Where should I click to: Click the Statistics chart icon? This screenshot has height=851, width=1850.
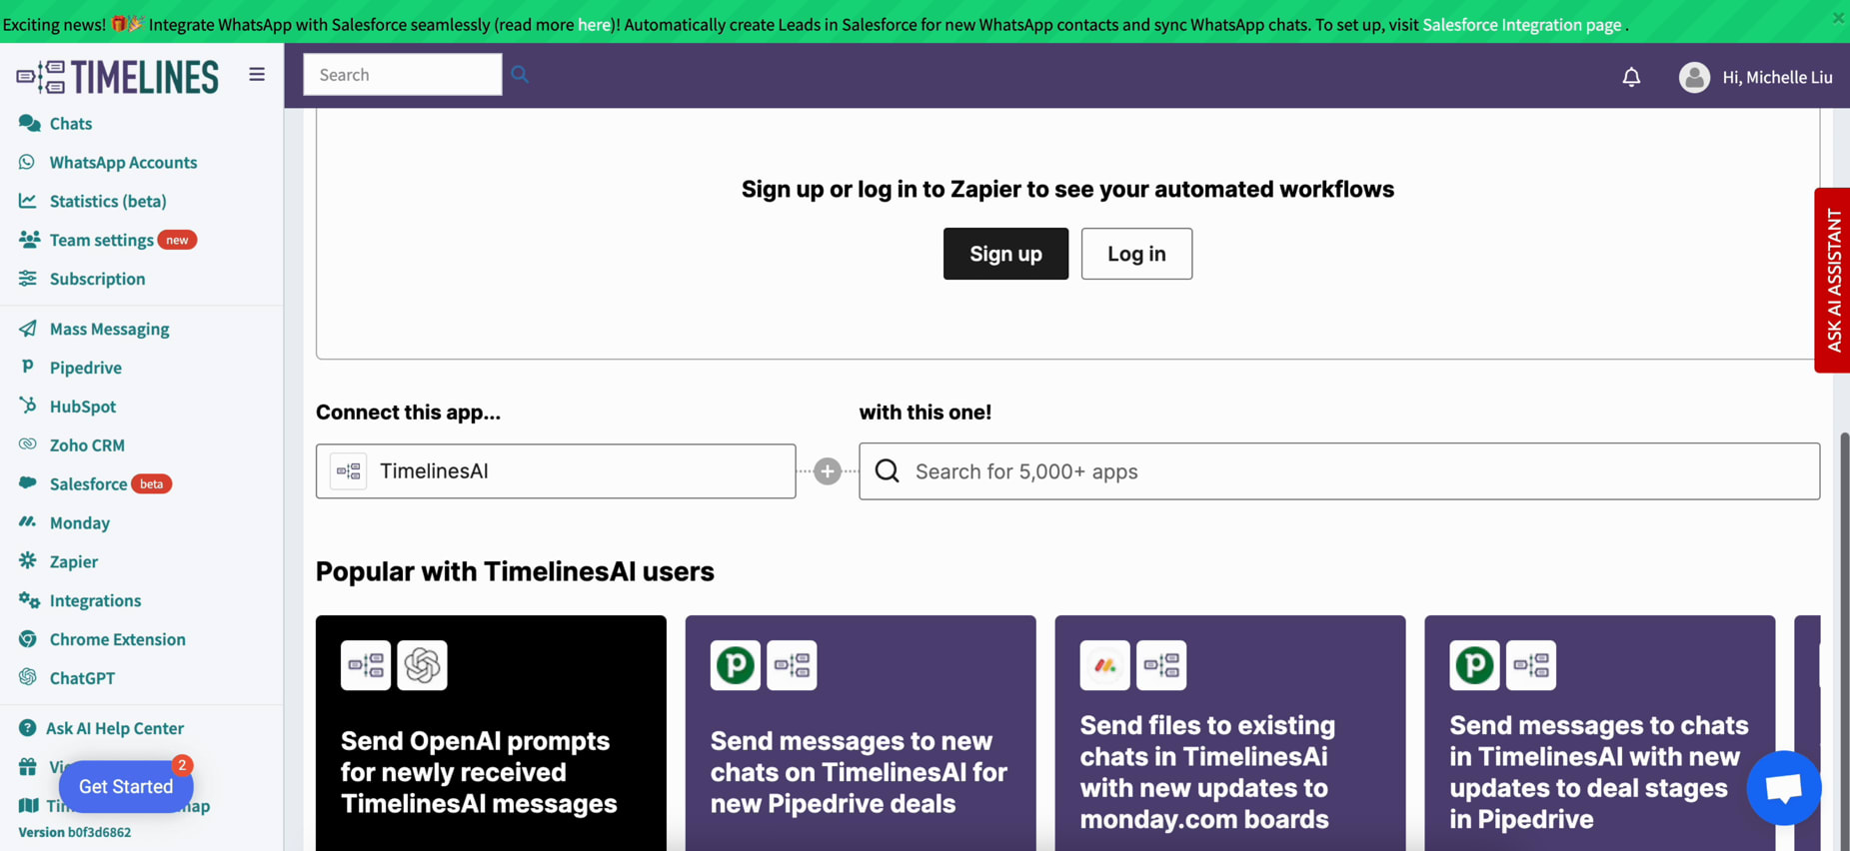click(28, 201)
